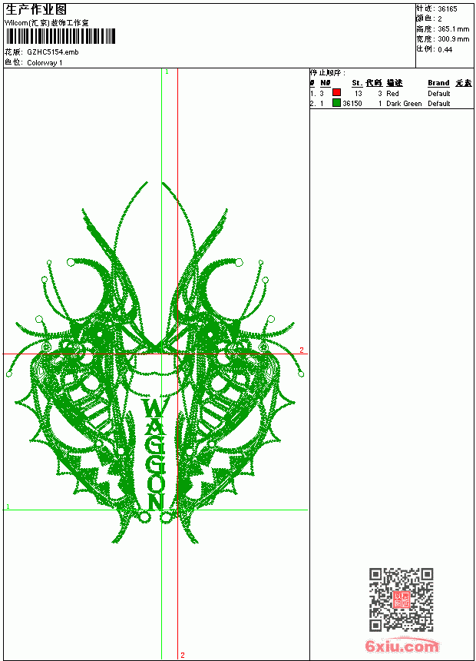Select the barcode under the Wilcom header

click(61, 36)
